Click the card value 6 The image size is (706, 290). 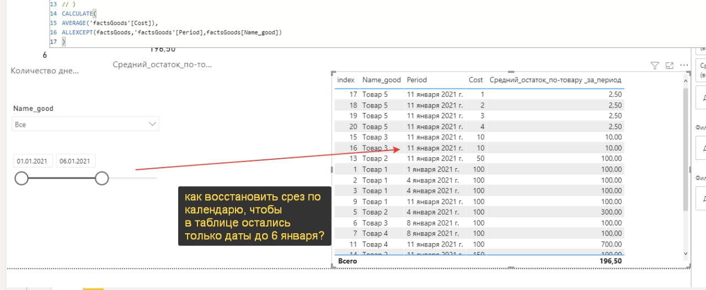[45, 55]
